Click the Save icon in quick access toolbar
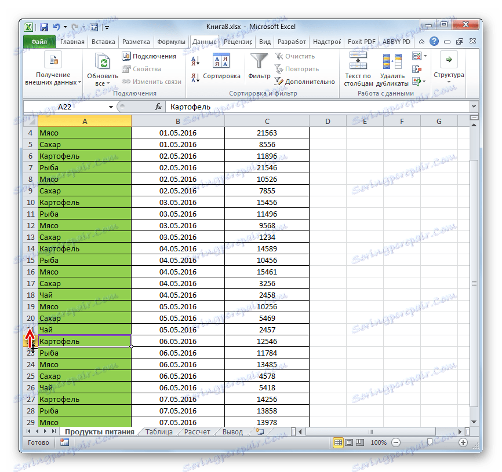This screenshot has height=472, width=502. coord(44,27)
